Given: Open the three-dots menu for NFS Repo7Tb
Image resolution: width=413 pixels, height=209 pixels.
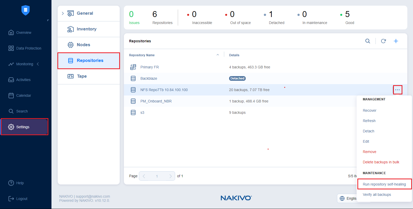Looking at the screenshot, I should click(x=397, y=90).
